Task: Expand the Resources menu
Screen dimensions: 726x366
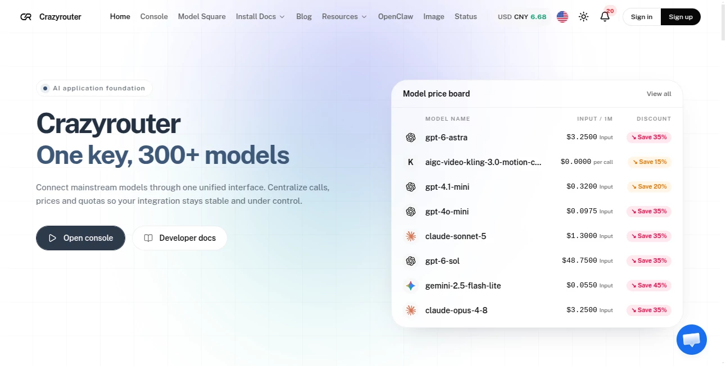Action: point(344,17)
